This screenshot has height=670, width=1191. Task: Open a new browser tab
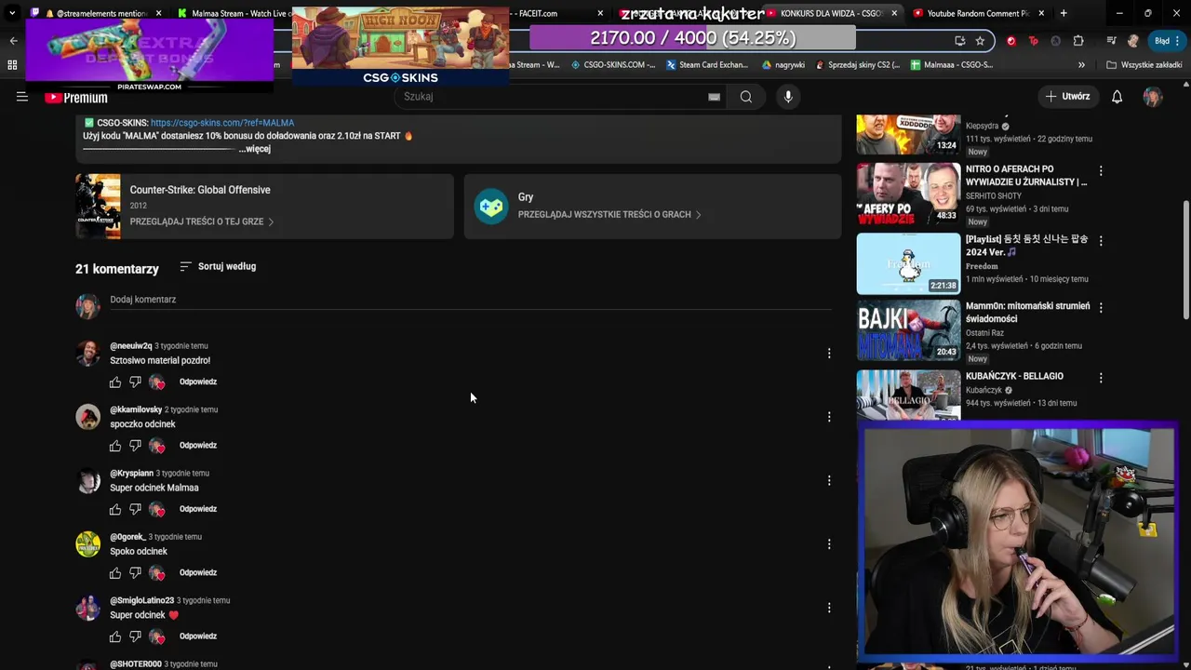[1064, 13]
